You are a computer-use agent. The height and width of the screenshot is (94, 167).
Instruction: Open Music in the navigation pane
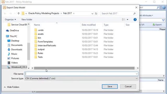click(x=12, y=54)
